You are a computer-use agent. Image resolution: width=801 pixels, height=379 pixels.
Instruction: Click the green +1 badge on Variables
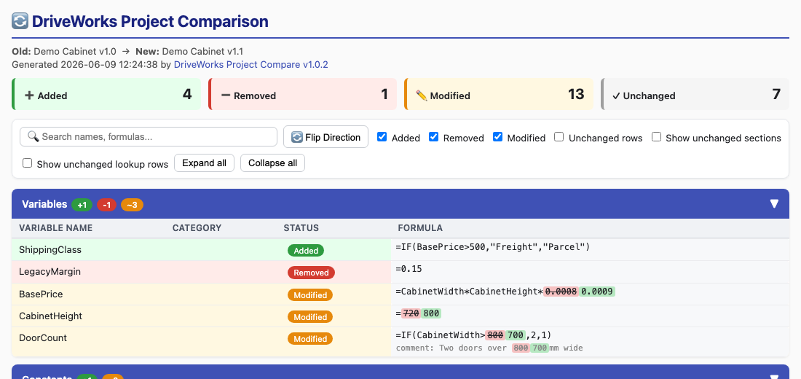tap(82, 205)
